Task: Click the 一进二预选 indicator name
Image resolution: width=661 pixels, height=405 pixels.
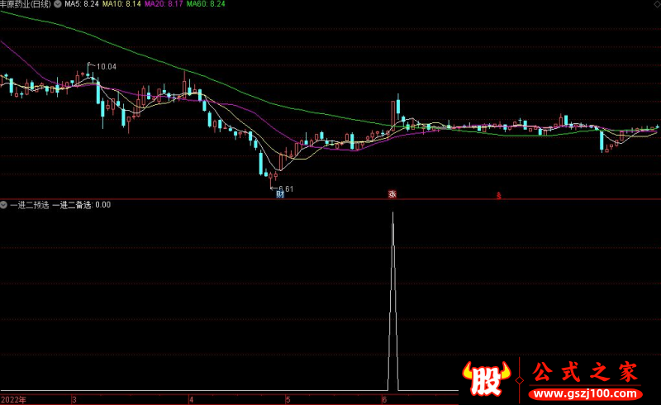Action: click(x=30, y=205)
